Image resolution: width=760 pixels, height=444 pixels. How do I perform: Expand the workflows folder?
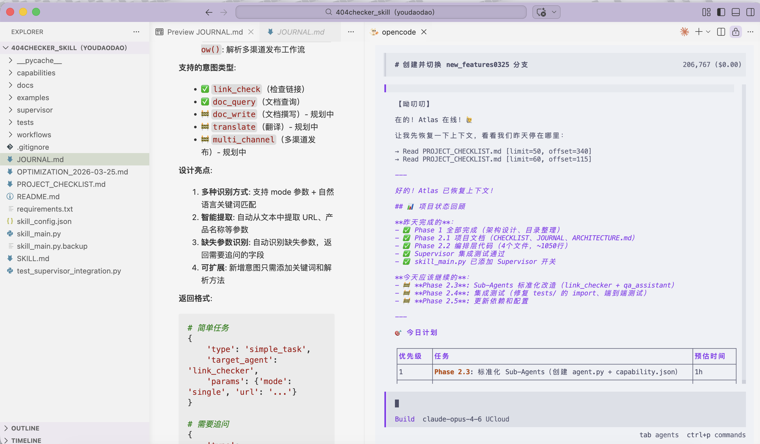click(74, 135)
